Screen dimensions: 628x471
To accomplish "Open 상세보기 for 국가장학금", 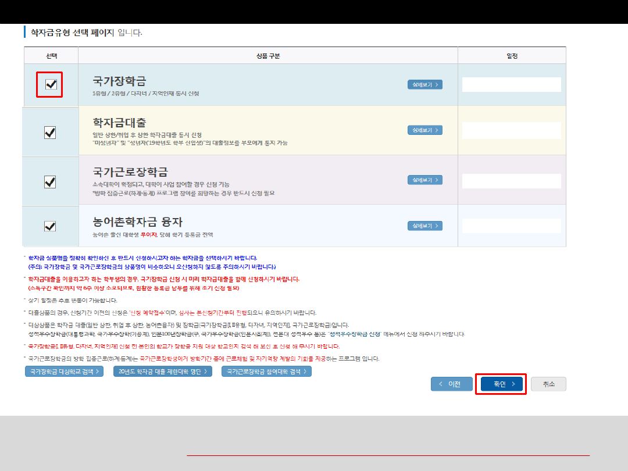I will coord(424,85).
